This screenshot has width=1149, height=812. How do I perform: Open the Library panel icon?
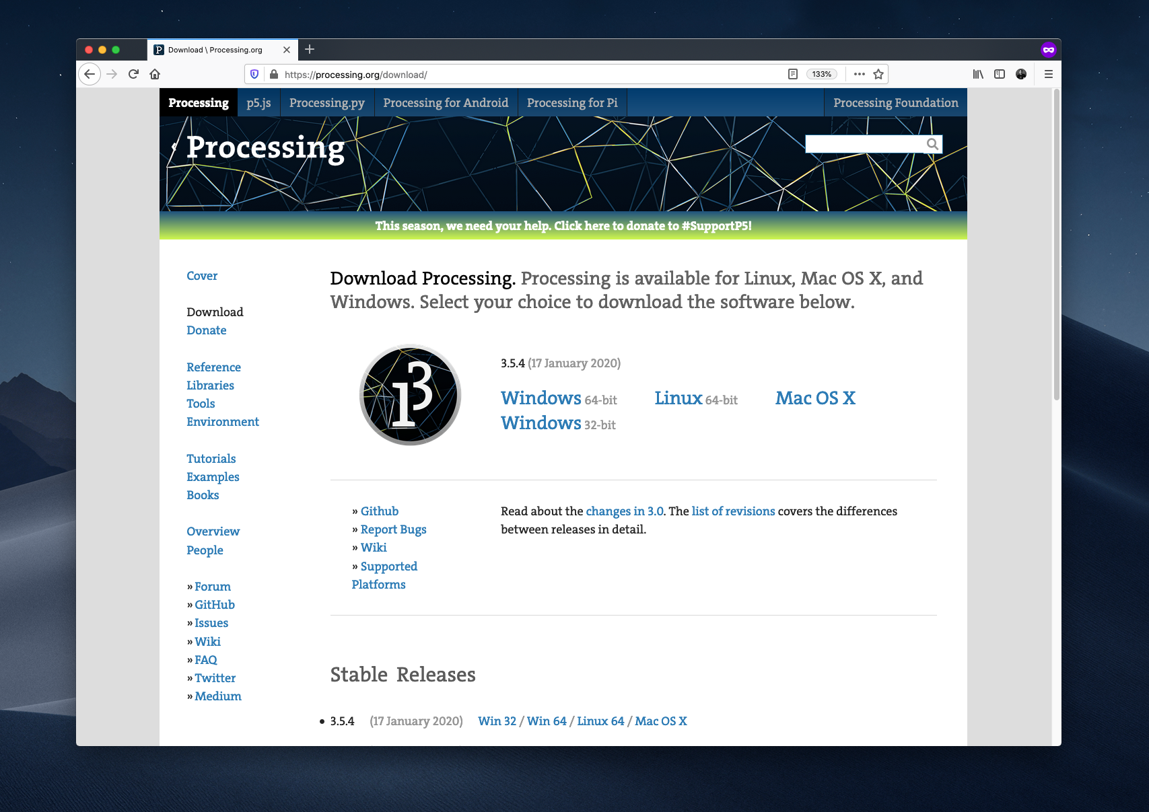(x=978, y=74)
